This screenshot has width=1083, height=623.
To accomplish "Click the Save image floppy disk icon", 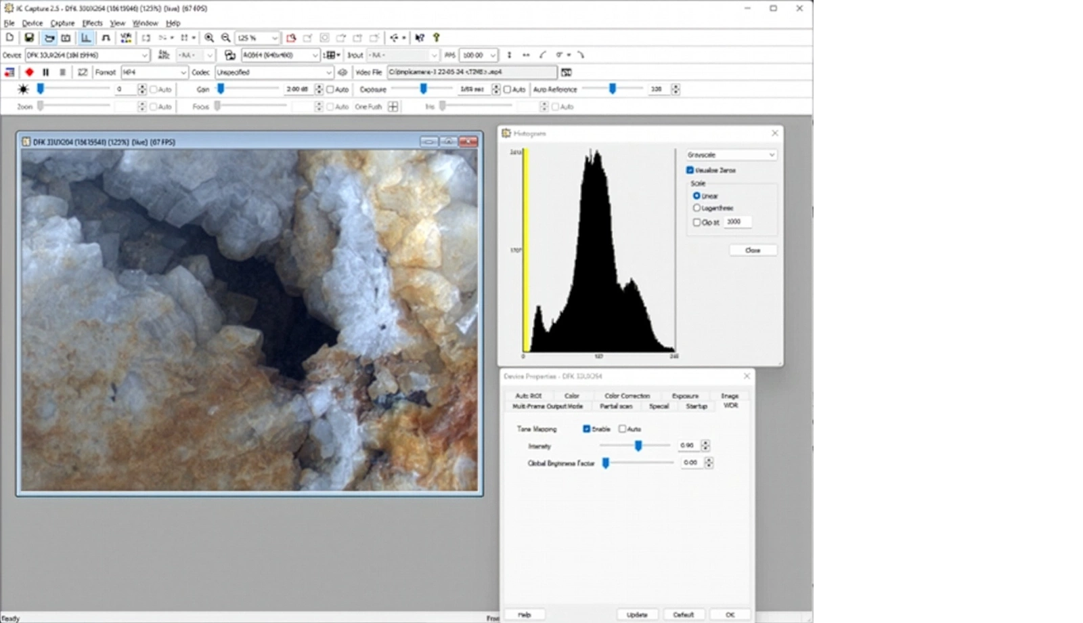I will point(28,38).
